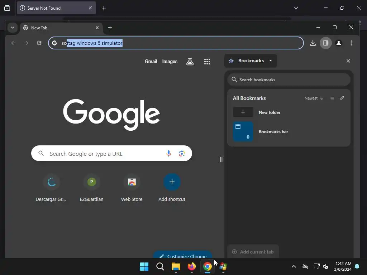The width and height of the screenshot is (367, 275).
Task: Create a New folder in bookmarks
Action: (289, 112)
